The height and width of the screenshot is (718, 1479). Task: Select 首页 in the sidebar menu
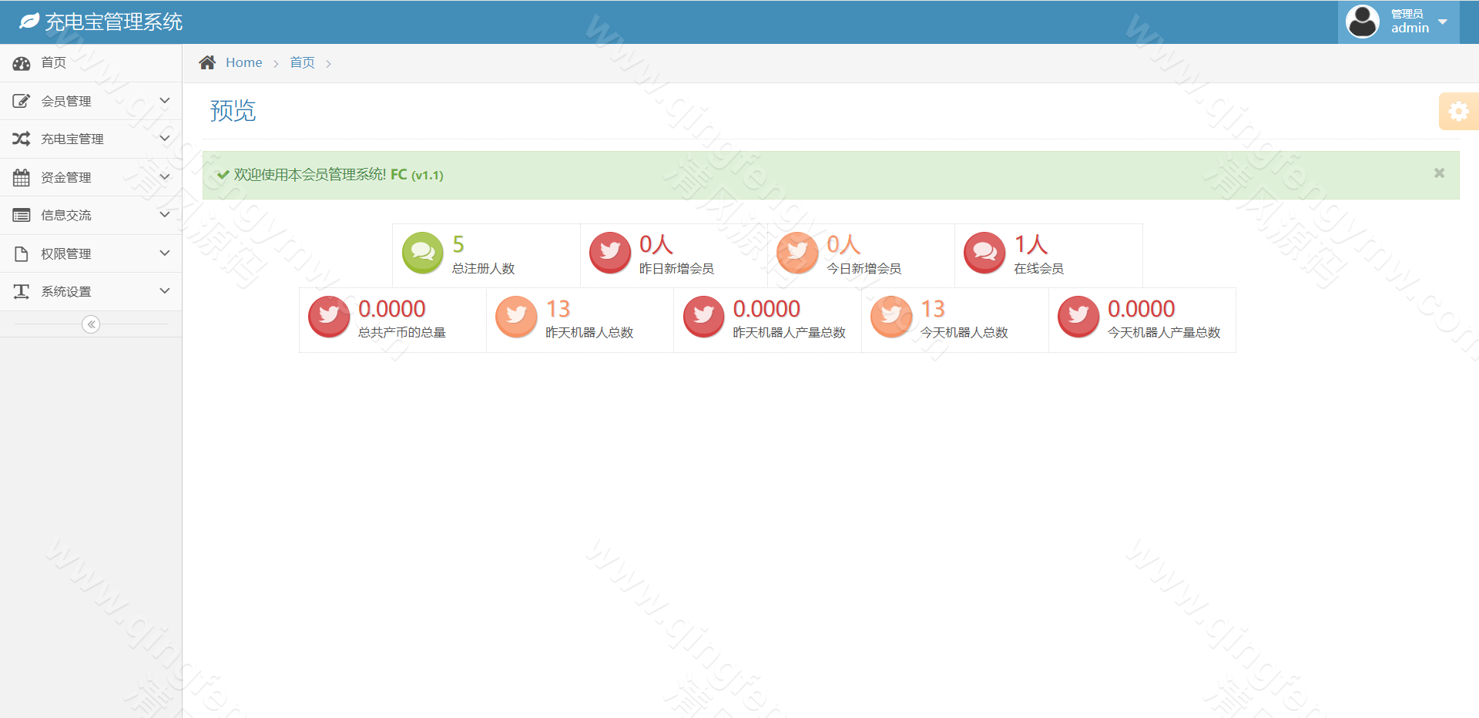tap(53, 62)
